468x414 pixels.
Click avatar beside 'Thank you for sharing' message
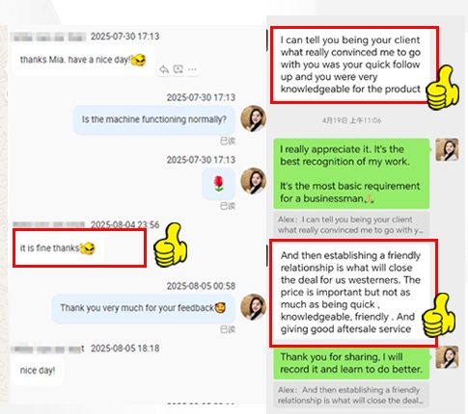(447, 357)
